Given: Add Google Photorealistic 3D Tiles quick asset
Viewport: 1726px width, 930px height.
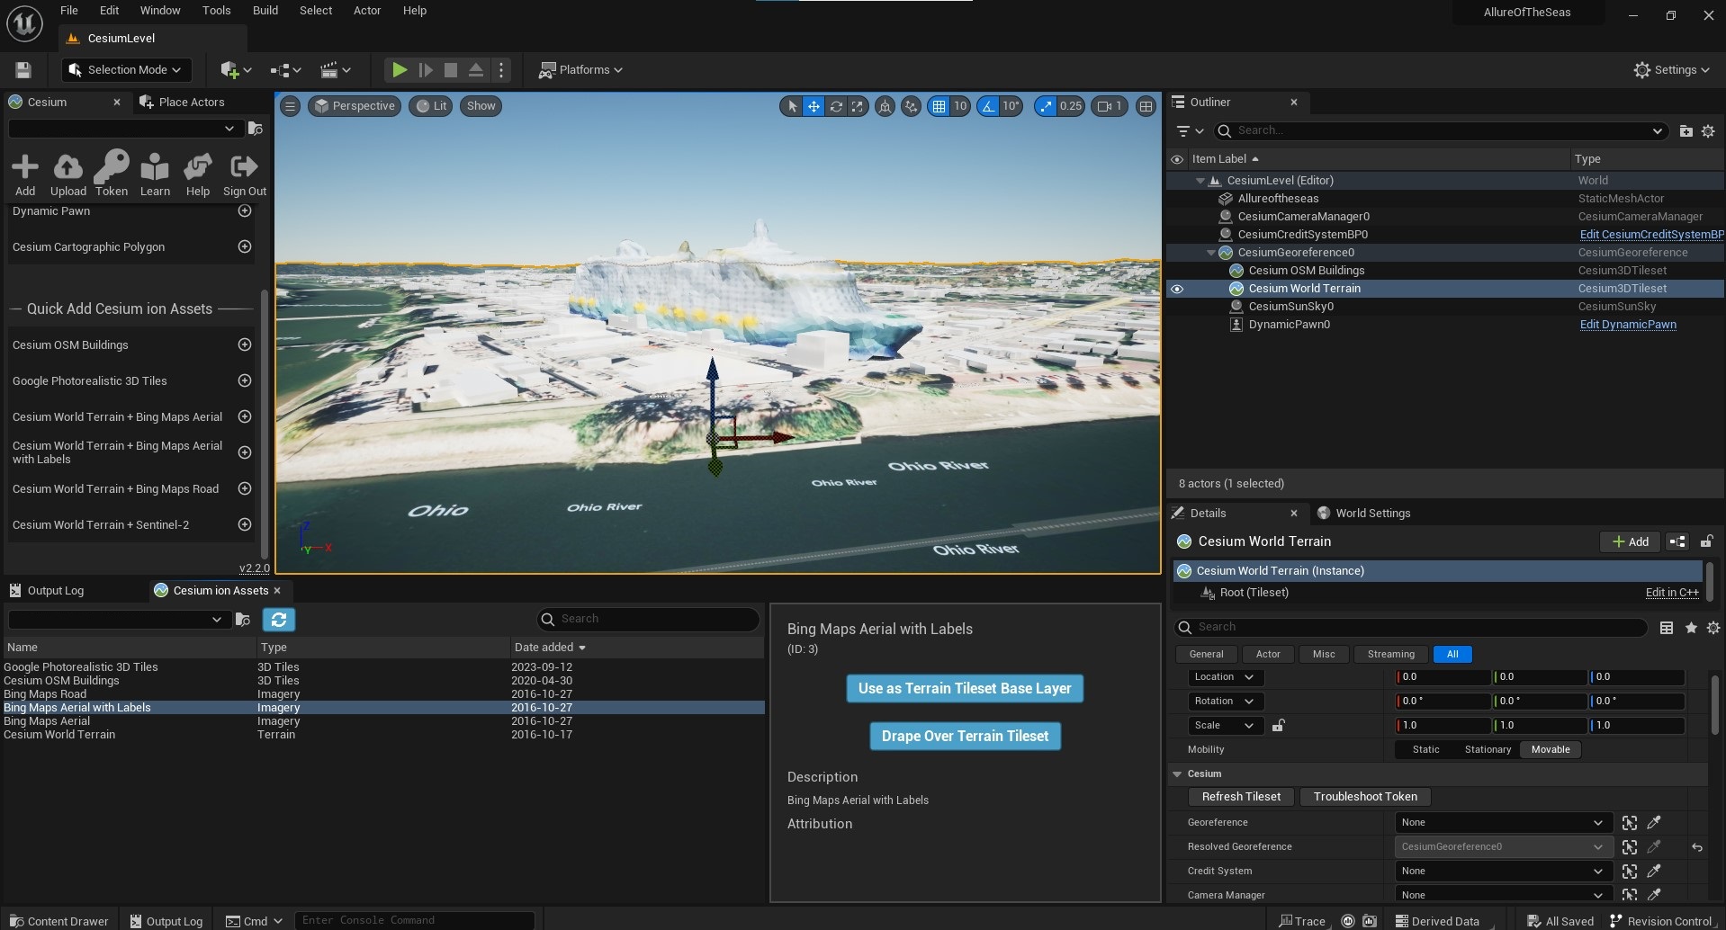Looking at the screenshot, I should pyautogui.click(x=244, y=381).
